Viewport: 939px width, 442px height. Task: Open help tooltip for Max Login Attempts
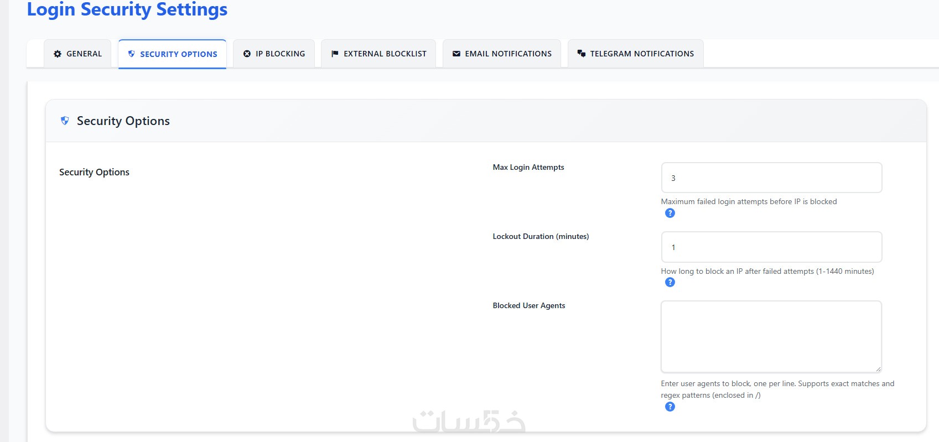[670, 213]
